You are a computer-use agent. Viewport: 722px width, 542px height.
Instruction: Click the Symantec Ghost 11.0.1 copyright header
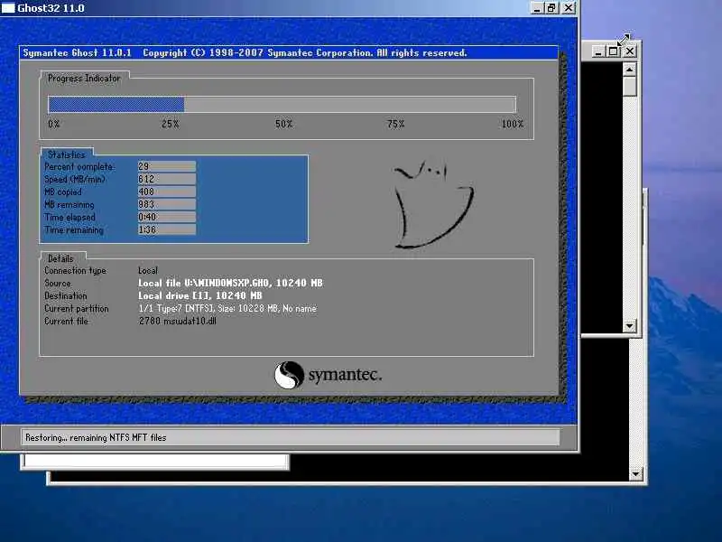pos(245,53)
